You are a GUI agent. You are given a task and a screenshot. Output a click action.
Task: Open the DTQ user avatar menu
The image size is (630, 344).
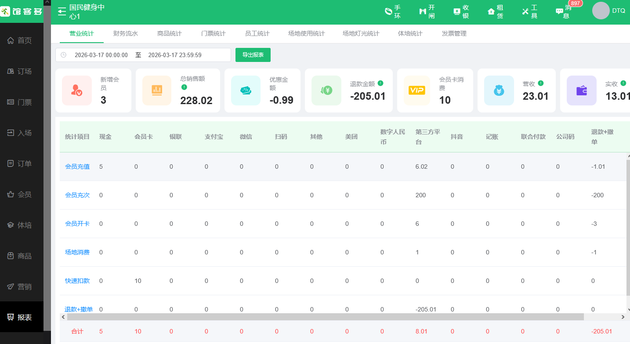click(601, 11)
